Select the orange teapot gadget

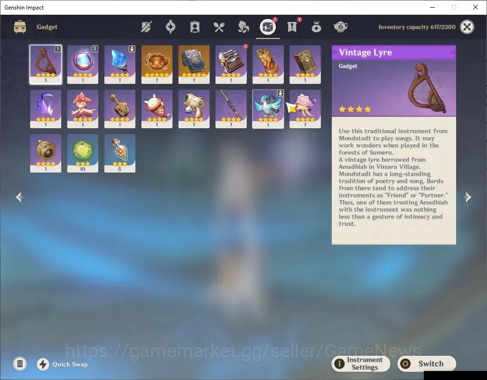[x=157, y=64]
